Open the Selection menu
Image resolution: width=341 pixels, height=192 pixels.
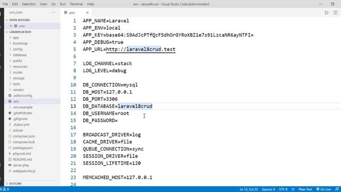click(x=29, y=4)
